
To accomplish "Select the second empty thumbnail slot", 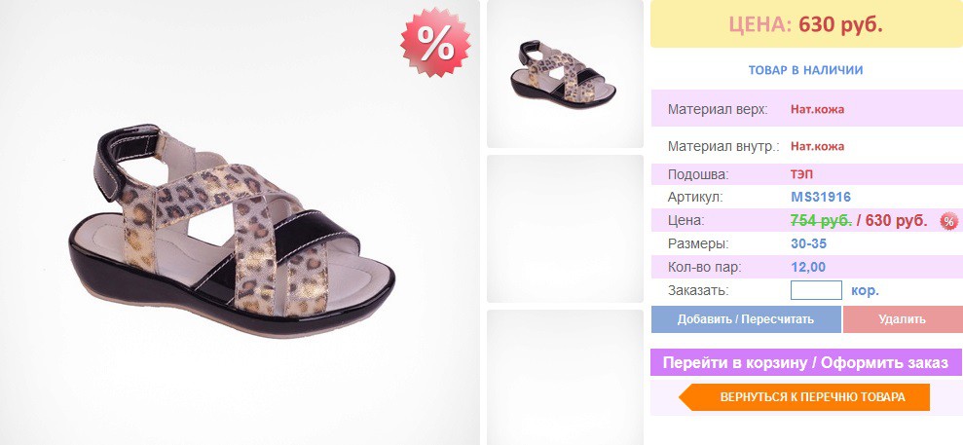I will pyautogui.click(x=565, y=229).
